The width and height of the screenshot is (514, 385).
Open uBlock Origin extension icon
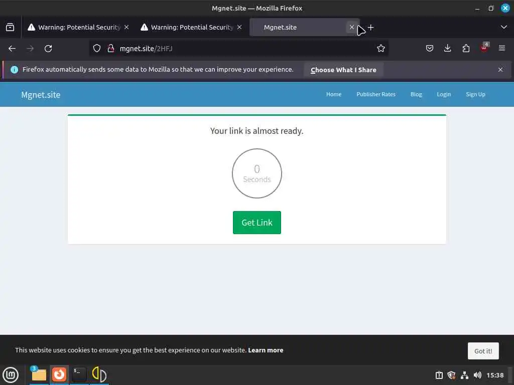[x=484, y=48]
